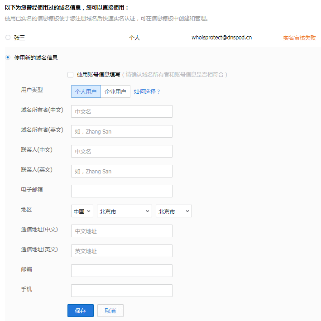The image size is (321, 321).
Task: Click the 邮编 postal code field
Action: pos(121,271)
